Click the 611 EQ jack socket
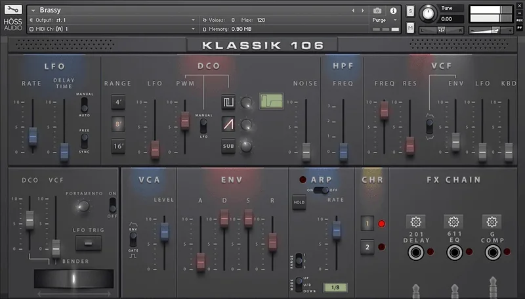Viewport: 525px width, 299px height. click(x=454, y=252)
